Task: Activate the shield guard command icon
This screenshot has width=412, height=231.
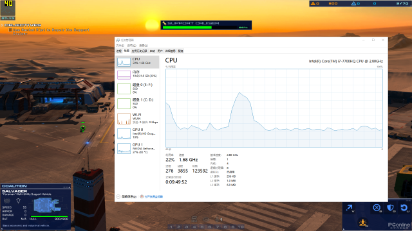Action: pos(391,208)
